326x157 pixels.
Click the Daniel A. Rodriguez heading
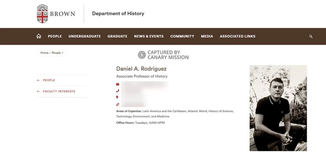141,69
